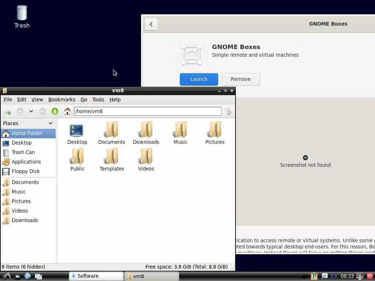The height and width of the screenshot is (281, 375).
Task: Open the Tools menu
Action: [x=98, y=100]
